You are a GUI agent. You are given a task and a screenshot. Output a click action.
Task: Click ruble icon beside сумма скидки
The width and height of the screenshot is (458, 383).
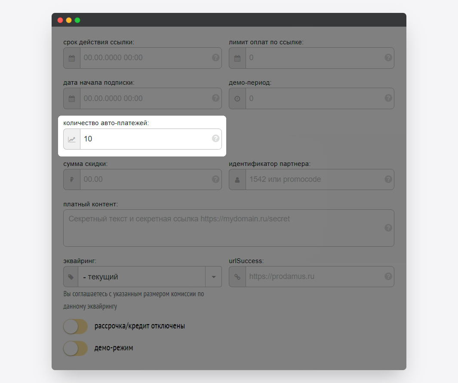point(72,180)
